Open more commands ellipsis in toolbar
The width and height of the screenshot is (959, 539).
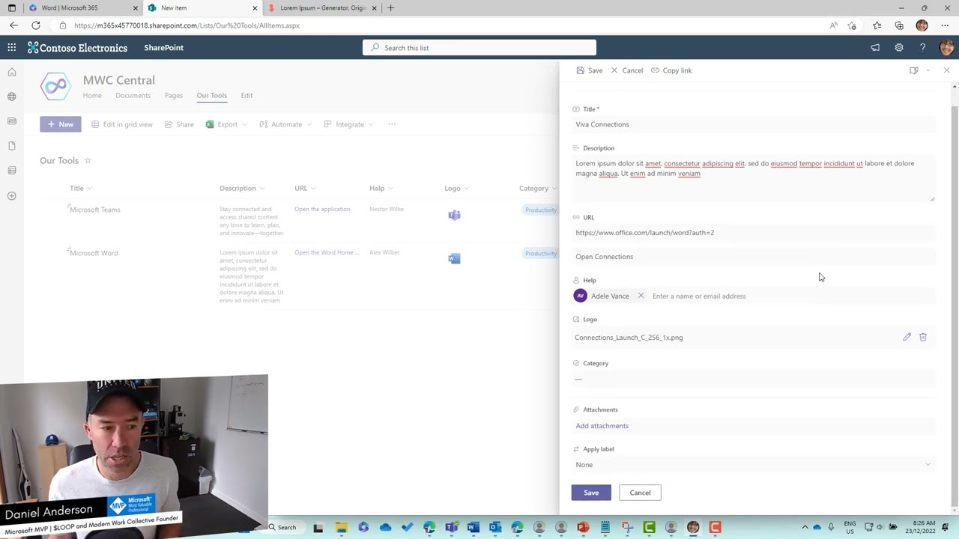(x=391, y=124)
